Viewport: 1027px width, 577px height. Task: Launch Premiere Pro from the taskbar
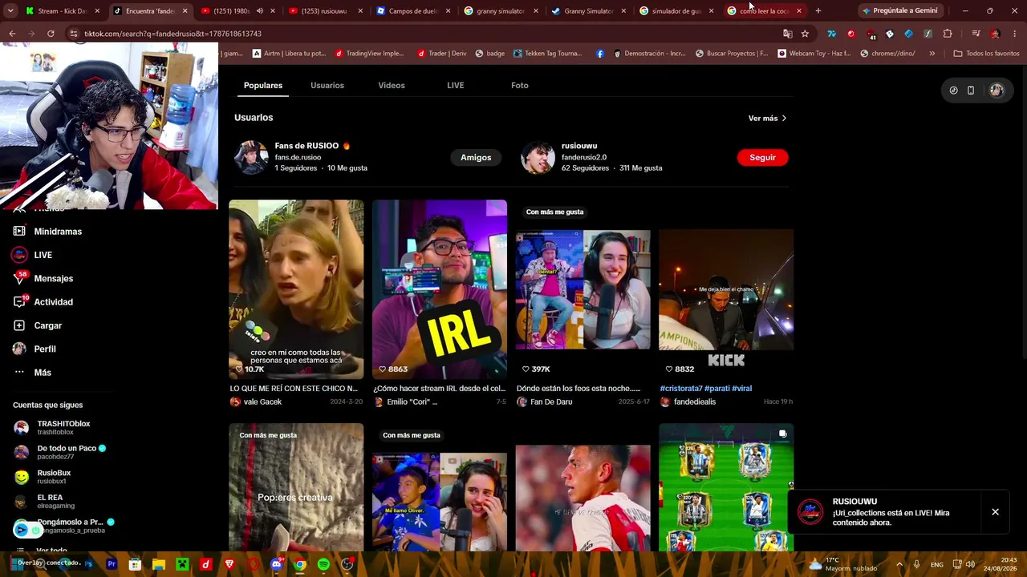pos(112,564)
